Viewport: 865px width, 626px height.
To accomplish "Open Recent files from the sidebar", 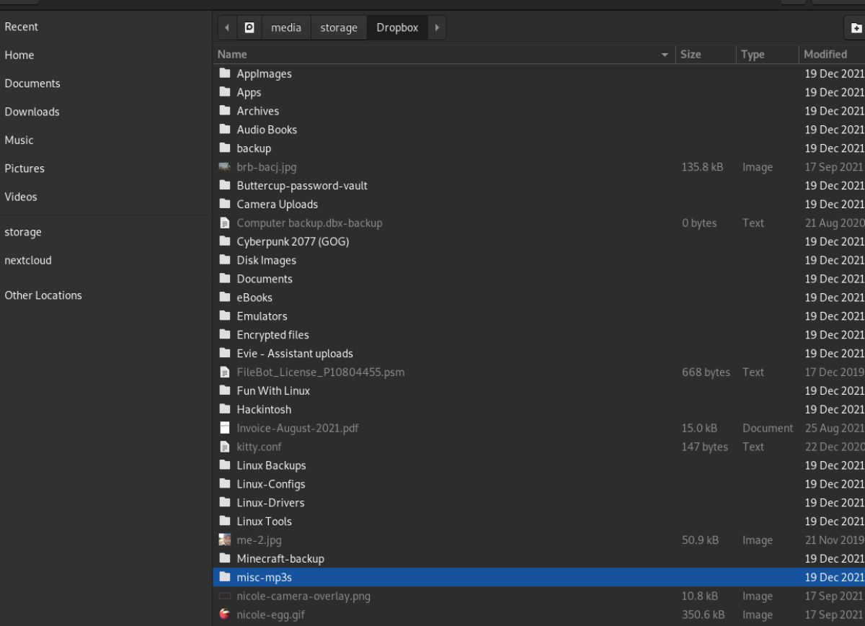I will click(x=22, y=27).
